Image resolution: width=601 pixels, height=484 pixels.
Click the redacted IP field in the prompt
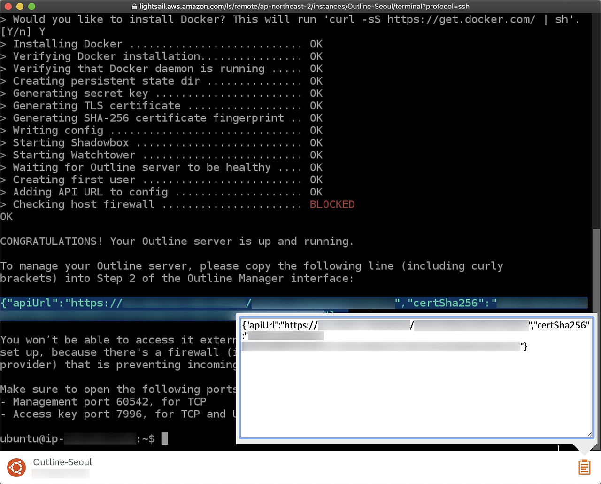pyautogui.click(x=100, y=438)
